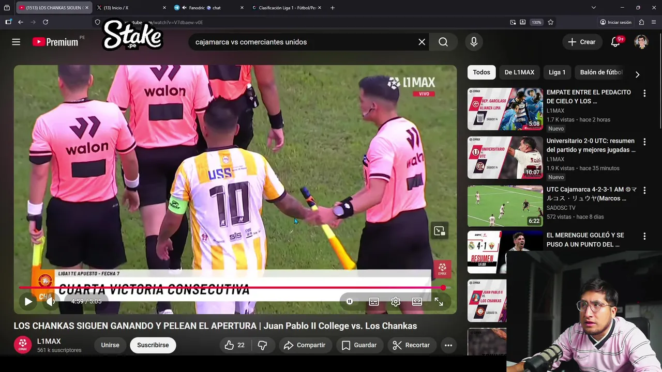Switch to the Fanodric chat browser tab
The image size is (662, 372).
208,8
